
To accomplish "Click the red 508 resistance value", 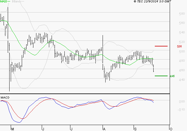I will tap(179, 46).
